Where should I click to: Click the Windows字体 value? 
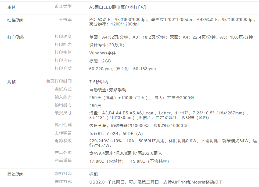103,53
